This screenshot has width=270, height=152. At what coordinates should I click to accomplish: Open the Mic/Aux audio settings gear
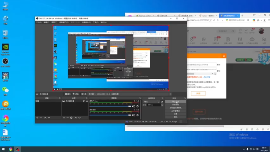coord(137,106)
